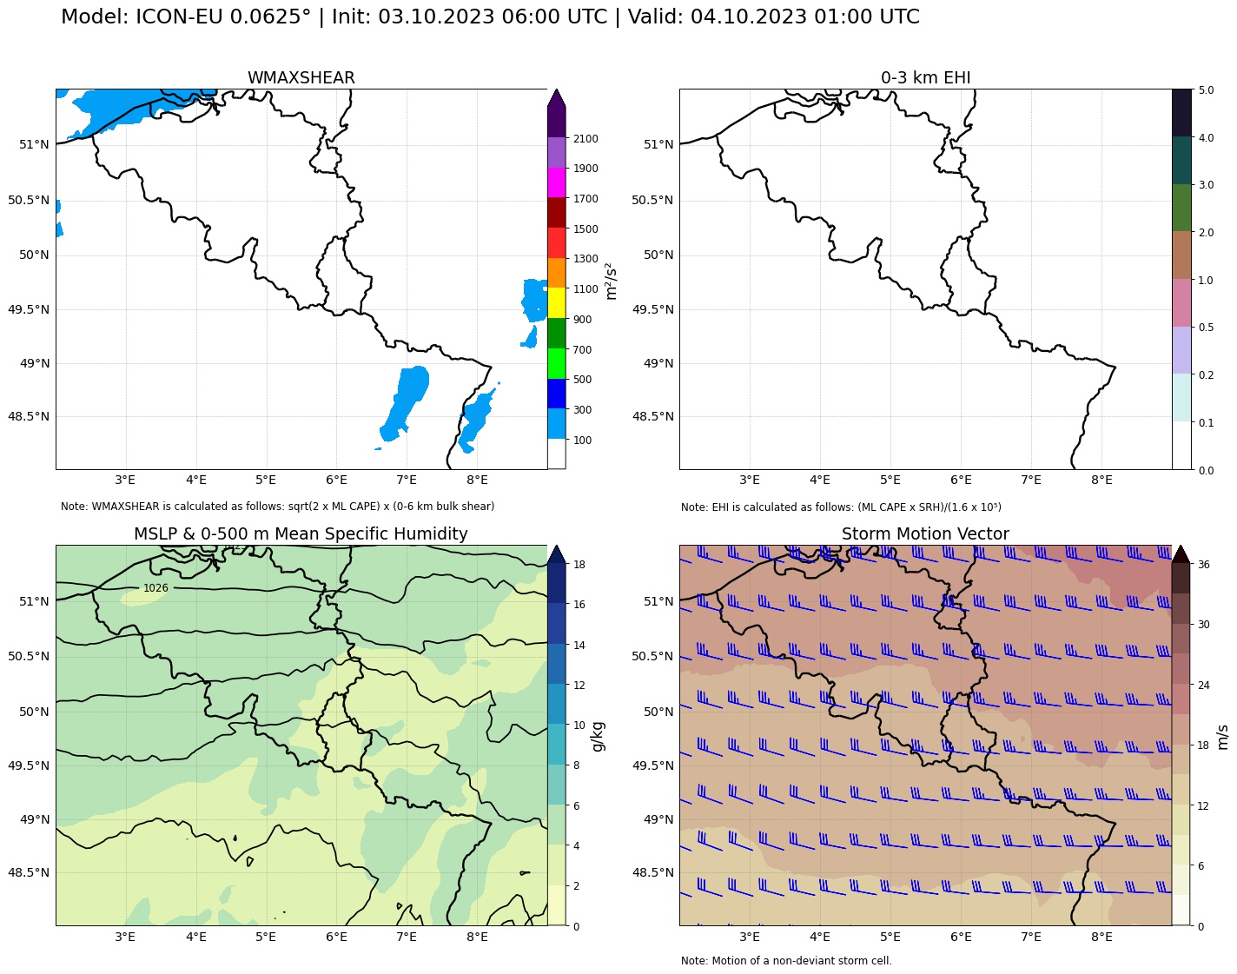1237x974 pixels.
Task: Click the 7°E longitude label on WMAXSHEAR map
Action: pyautogui.click(x=407, y=480)
